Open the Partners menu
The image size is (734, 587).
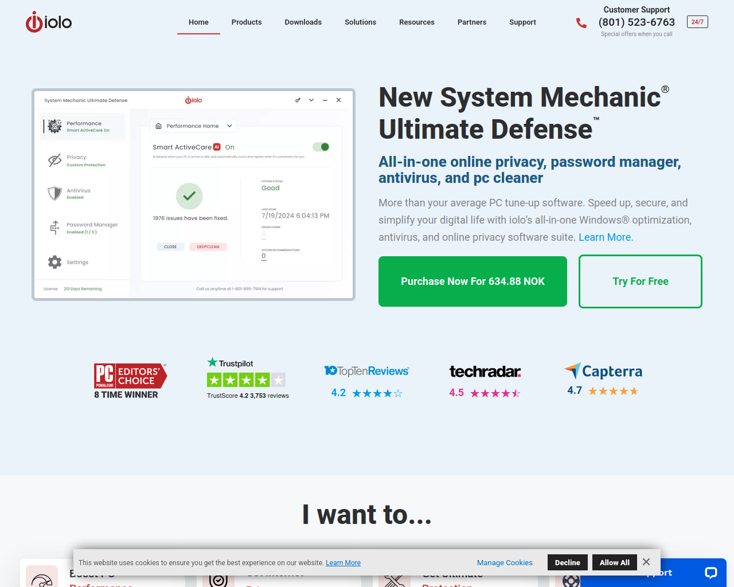point(472,22)
